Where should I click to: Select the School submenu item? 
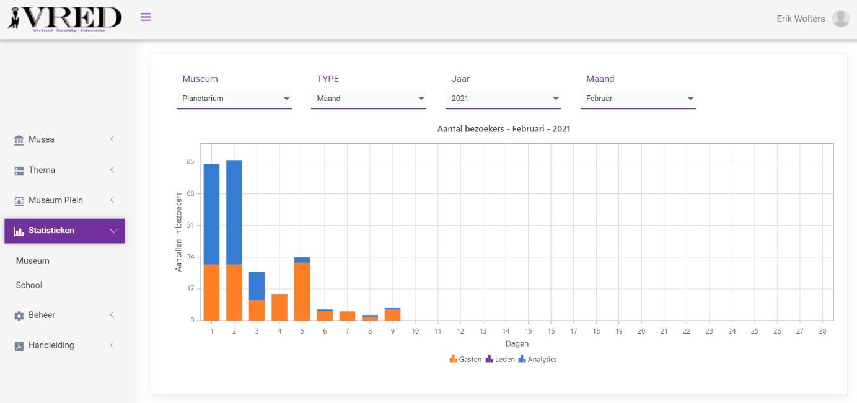point(29,285)
